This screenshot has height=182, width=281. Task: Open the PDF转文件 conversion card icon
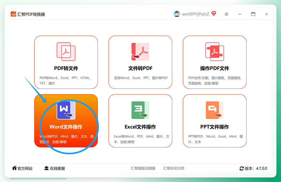coord(66,52)
